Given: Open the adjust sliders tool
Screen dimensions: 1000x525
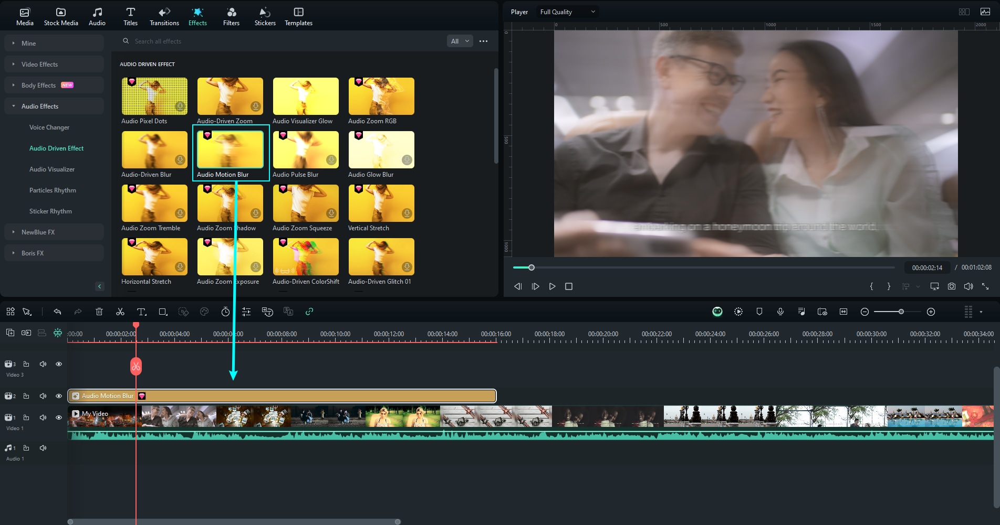Looking at the screenshot, I should pos(246,312).
